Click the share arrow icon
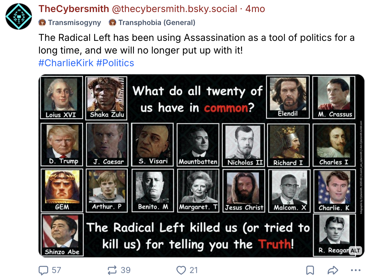This screenshot has width=370, height=280. (x=333, y=270)
